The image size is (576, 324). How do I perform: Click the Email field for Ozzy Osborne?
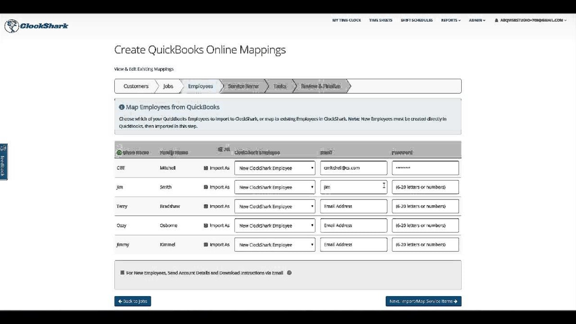(x=353, y=225)
